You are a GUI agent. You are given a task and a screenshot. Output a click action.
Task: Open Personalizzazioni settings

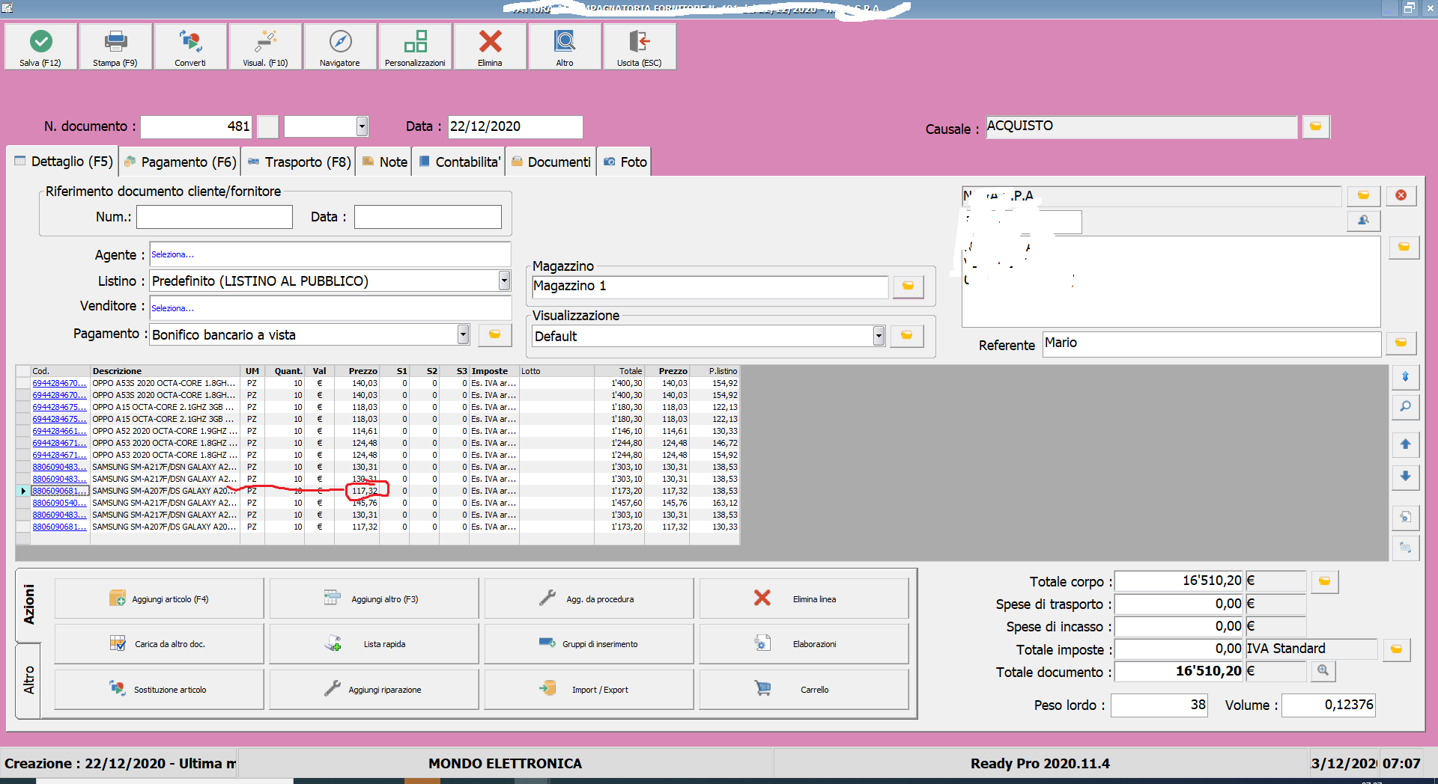coord(415,46)
